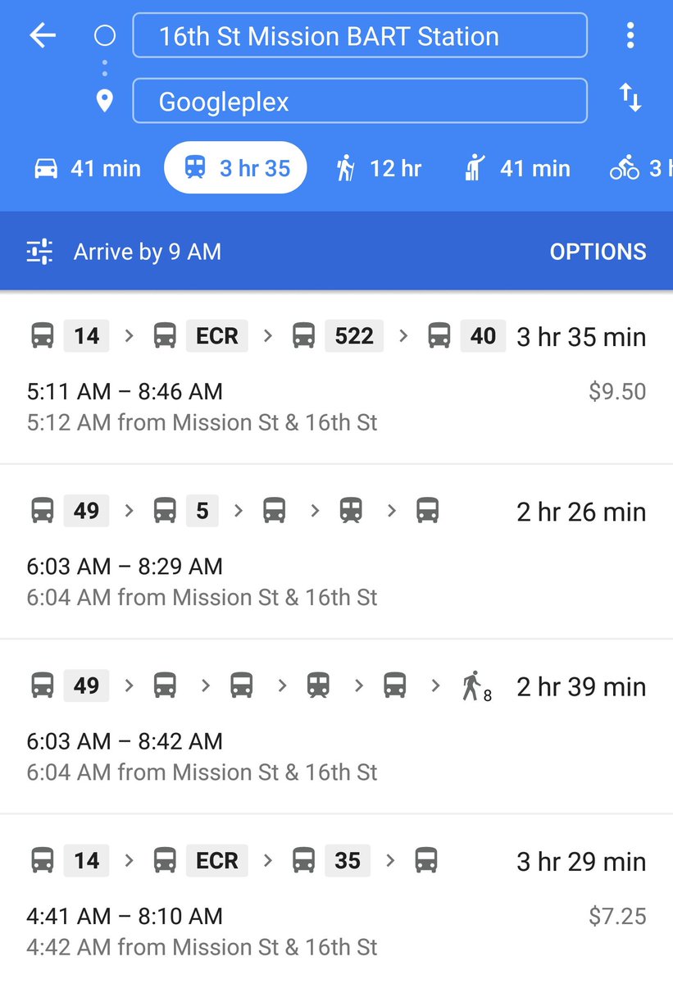The image size is (673, 984).
Task: Tap the 522 bus line badge
Action: pos(354,336)
